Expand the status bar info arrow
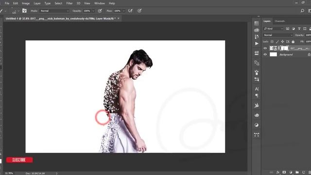This screenshot has height=175, width=311. (56, 173)
